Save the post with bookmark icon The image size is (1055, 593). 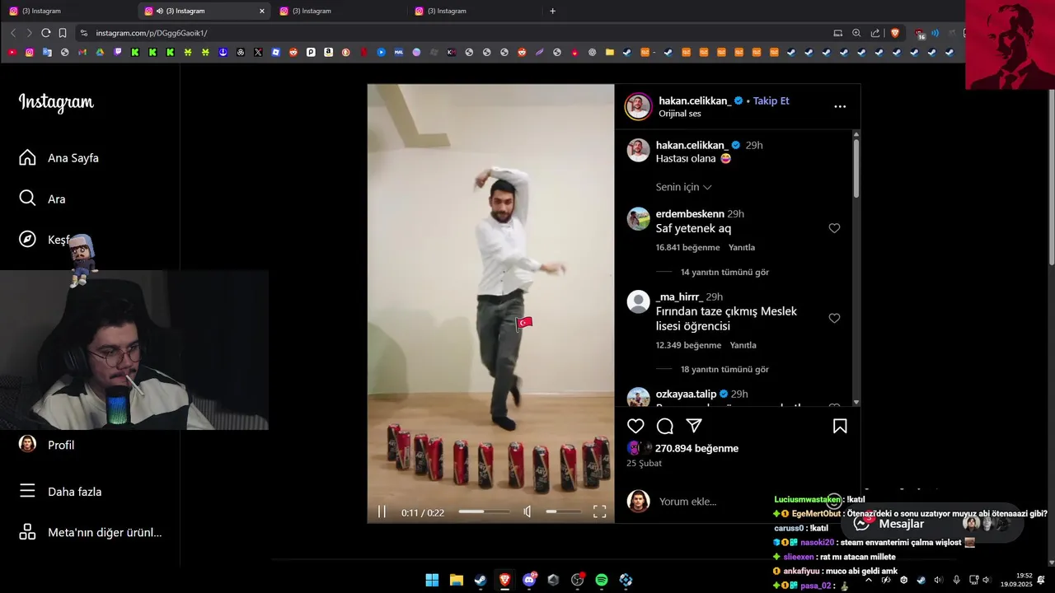[x=840, y=426]
